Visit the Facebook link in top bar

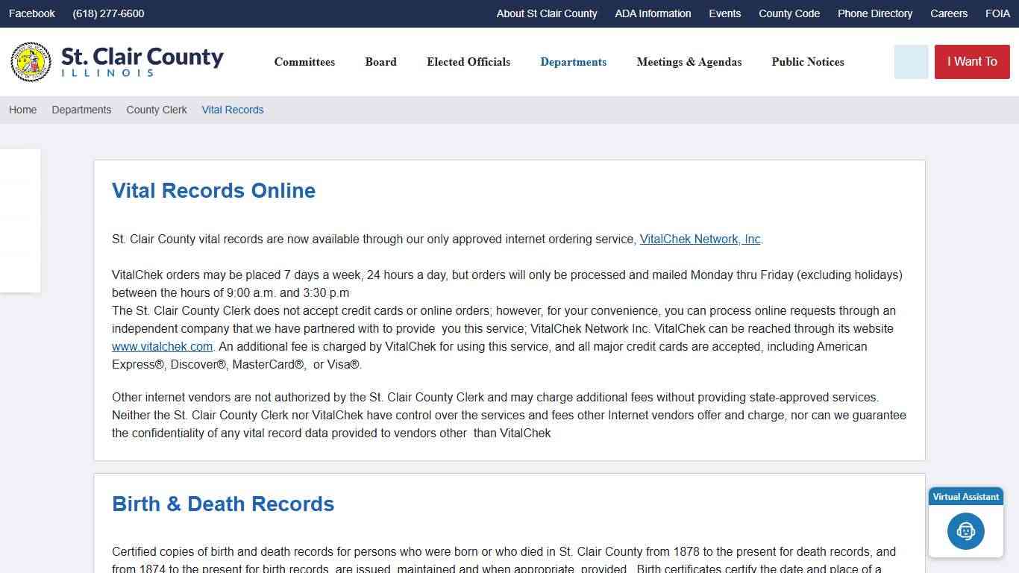pos(31,13)
